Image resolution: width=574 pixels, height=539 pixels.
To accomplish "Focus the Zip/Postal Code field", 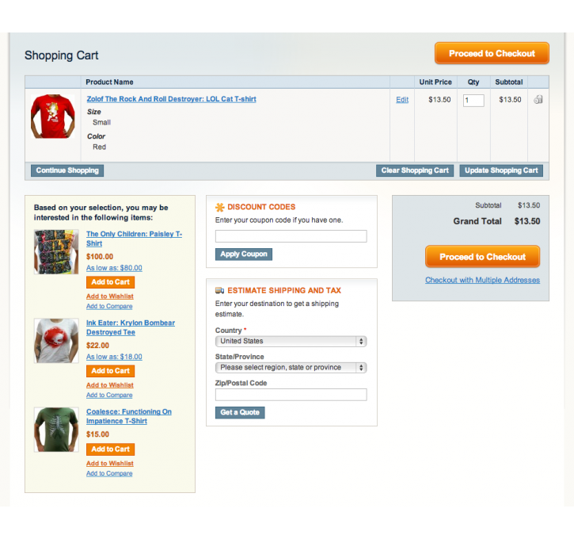I will (291, 395).
